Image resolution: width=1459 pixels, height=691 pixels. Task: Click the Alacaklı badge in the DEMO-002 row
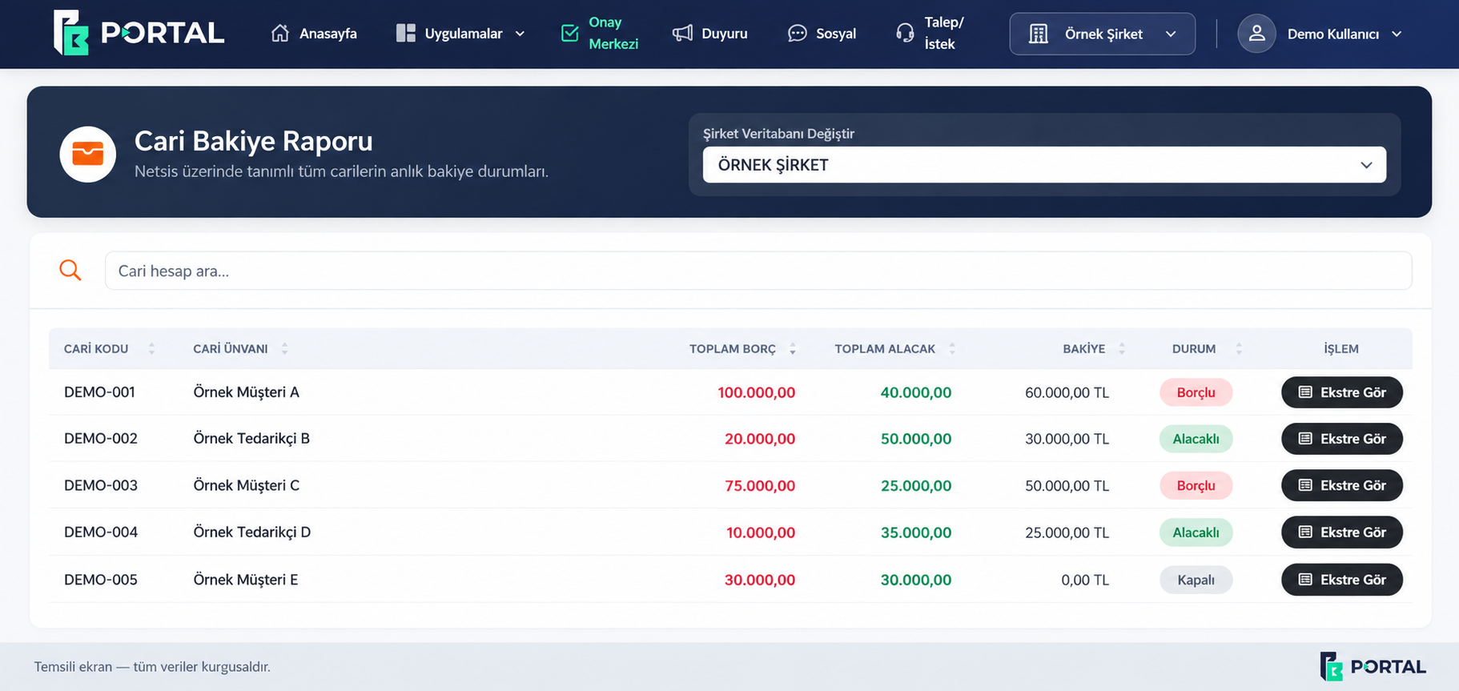(x=1196, y=439)
